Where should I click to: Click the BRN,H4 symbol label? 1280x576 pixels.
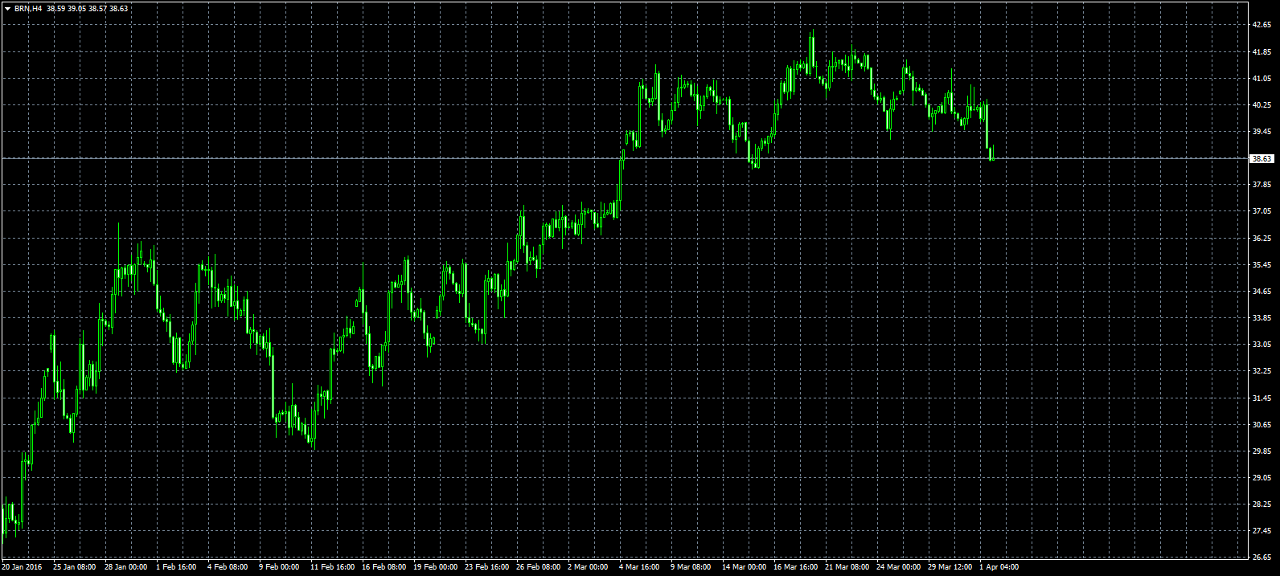tap(28, 8)
